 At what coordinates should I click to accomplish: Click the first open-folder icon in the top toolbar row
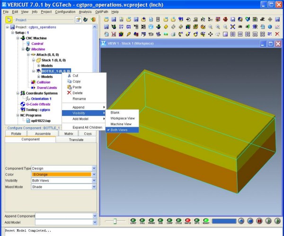click(x=106, y=19)
